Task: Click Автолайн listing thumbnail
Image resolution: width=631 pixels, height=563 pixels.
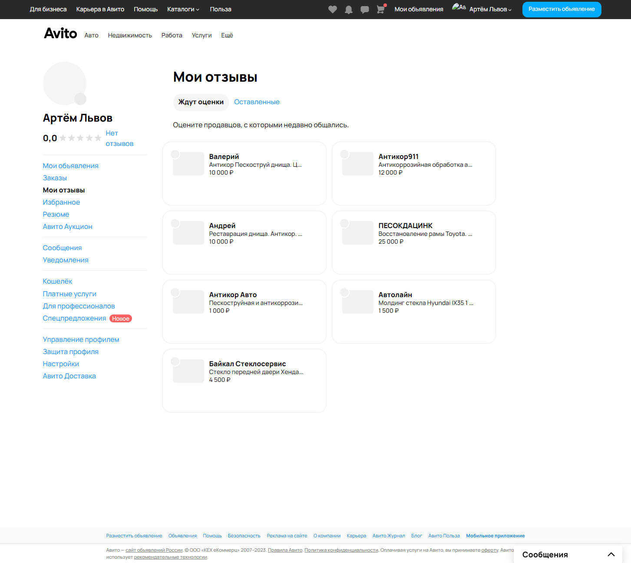Action: click(358, 302)
